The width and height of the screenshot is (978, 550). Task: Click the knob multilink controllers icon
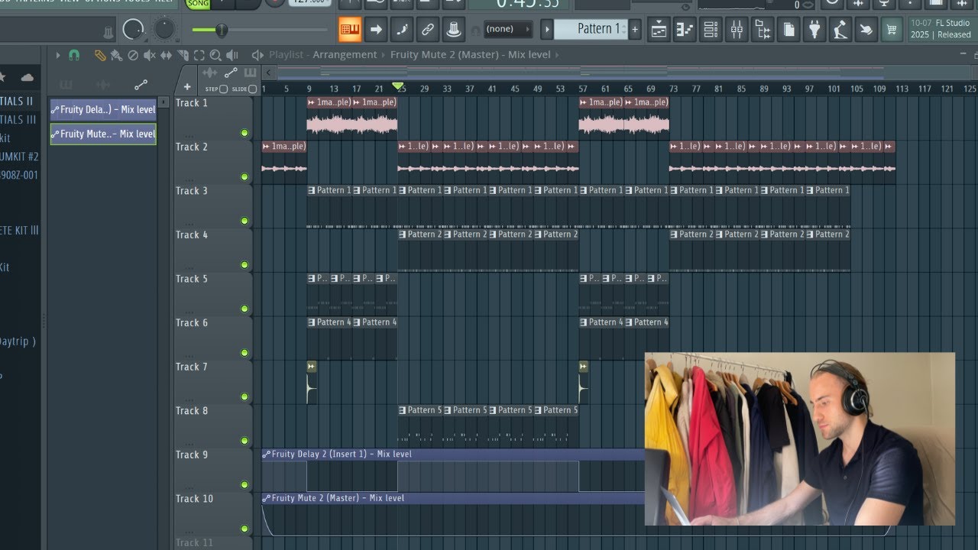pos(454,30)
